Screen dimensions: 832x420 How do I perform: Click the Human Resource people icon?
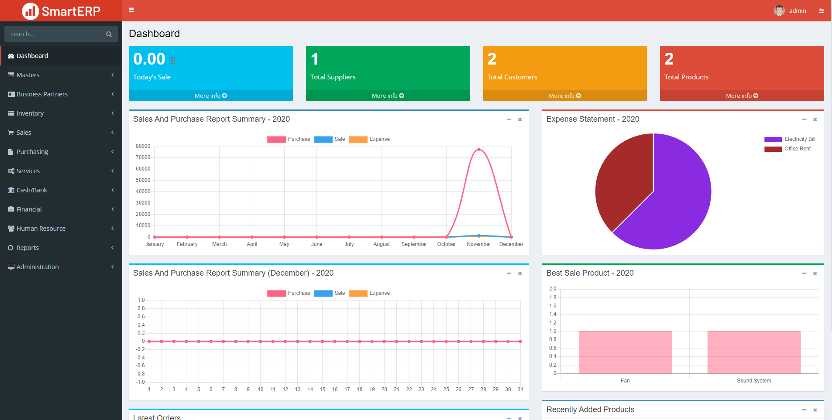coord(11,229)
